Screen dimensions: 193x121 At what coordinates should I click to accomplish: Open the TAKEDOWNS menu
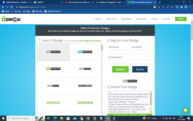pos(126,19)
